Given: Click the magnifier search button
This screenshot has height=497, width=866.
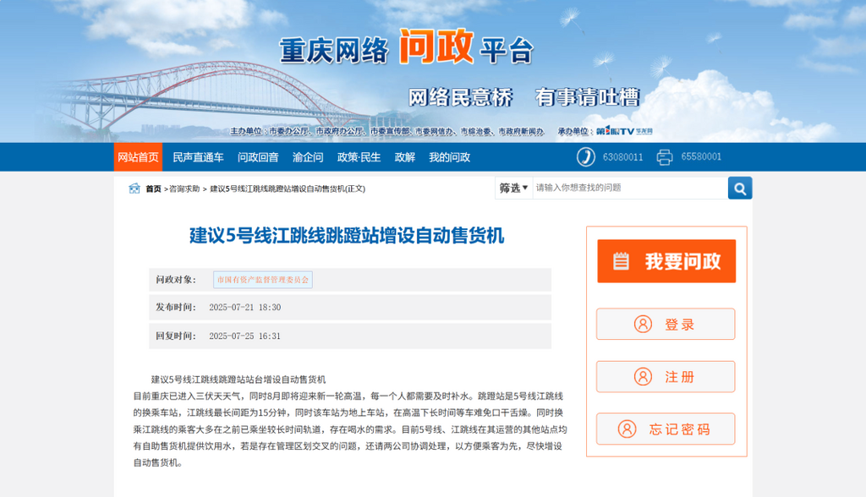Looking at the screenshot, I should 740,188.
